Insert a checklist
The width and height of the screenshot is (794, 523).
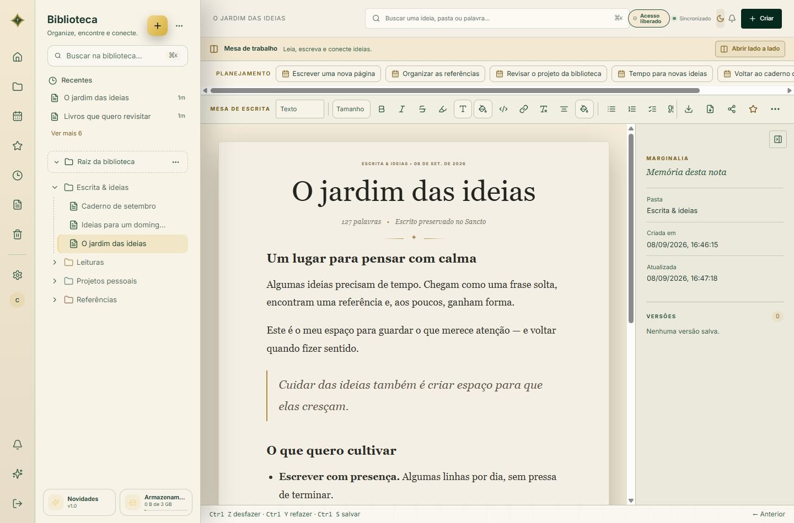coord(652,109)
